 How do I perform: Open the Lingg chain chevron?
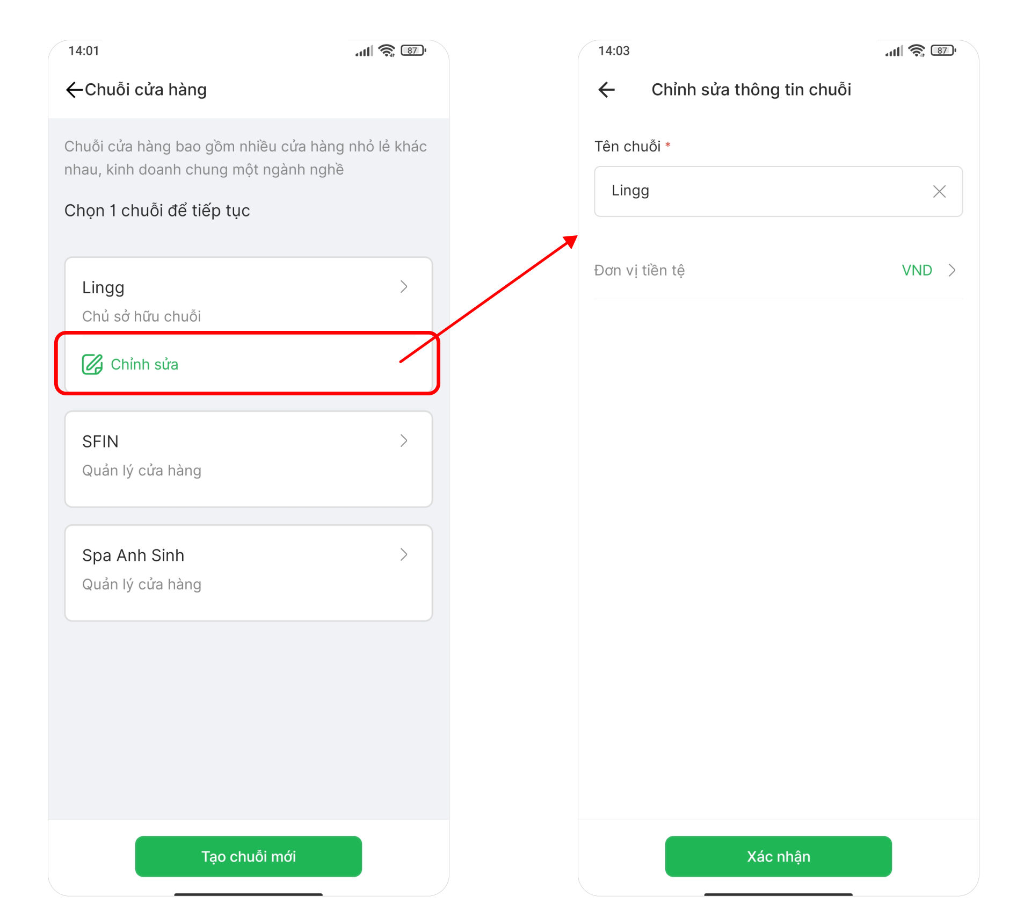404,287
